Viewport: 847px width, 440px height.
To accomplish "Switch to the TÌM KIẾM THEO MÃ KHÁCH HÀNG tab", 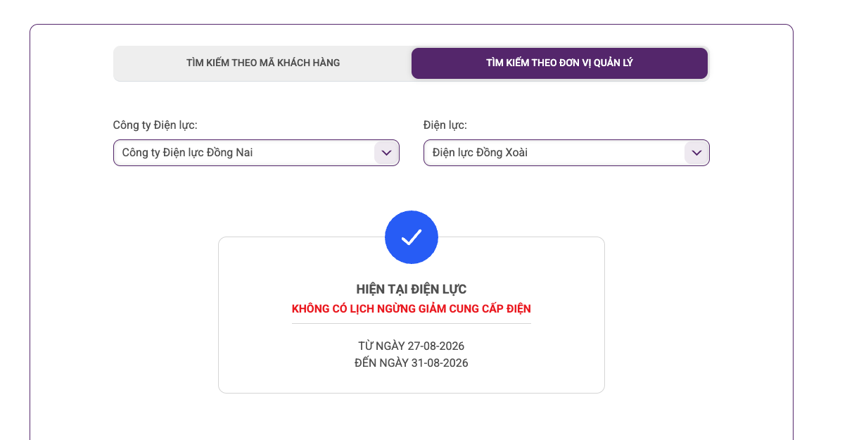I will tap(263, 63).
